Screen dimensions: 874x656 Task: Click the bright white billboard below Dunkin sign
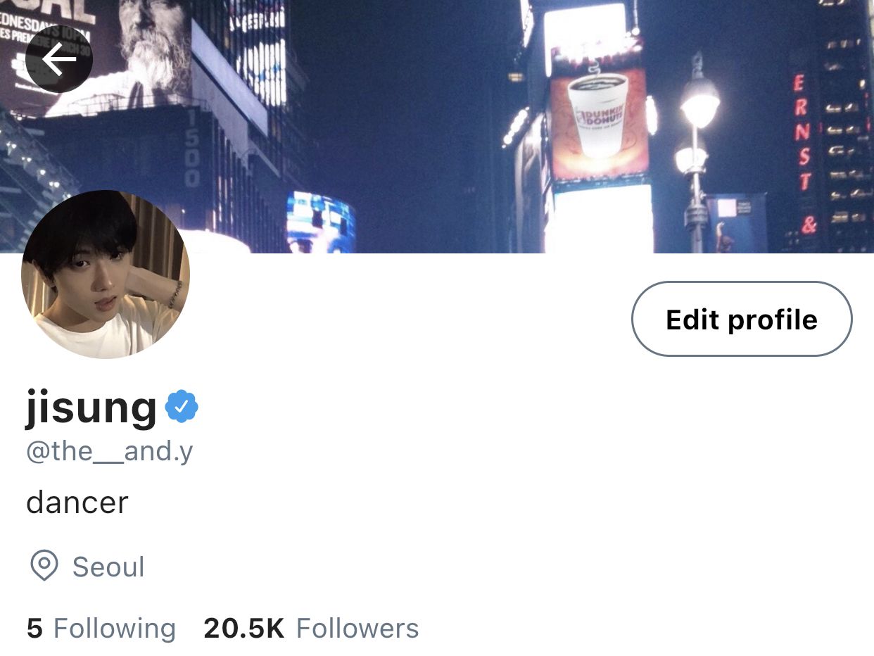coord(602,217)
